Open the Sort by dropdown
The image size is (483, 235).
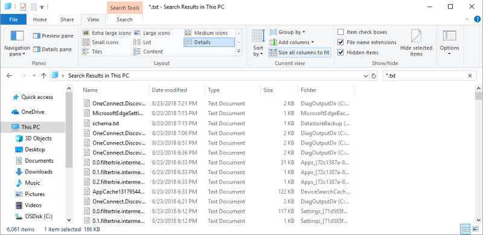258,43
